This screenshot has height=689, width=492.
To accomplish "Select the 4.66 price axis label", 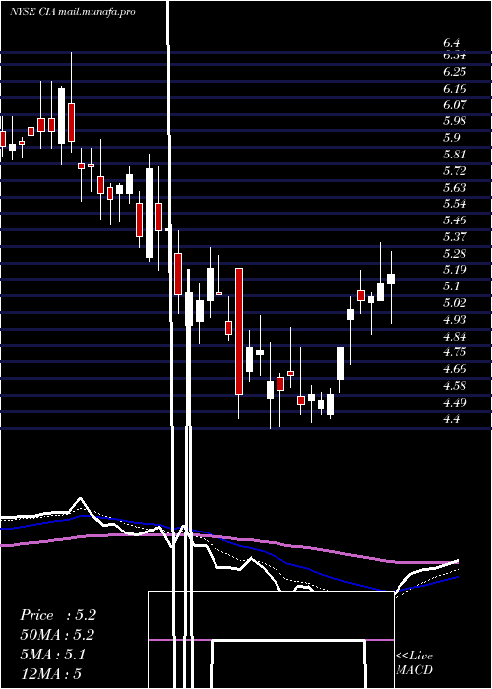I will pos(455,369).
